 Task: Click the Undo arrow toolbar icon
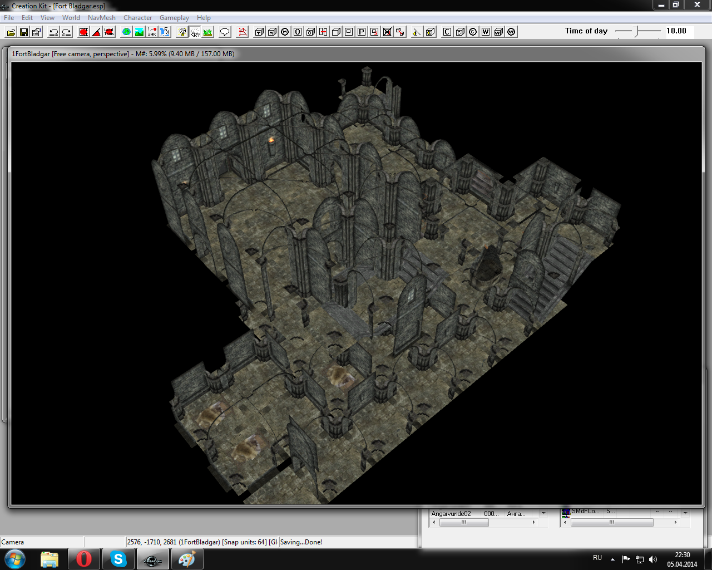pyautogui.click(x=54, y=32)
